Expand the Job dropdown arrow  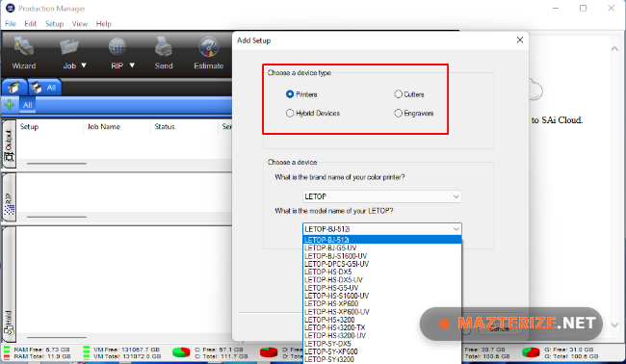[84, 65]
